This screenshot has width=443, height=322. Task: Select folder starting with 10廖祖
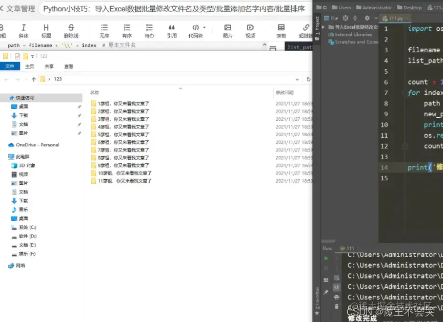click(x=125, y=173)
